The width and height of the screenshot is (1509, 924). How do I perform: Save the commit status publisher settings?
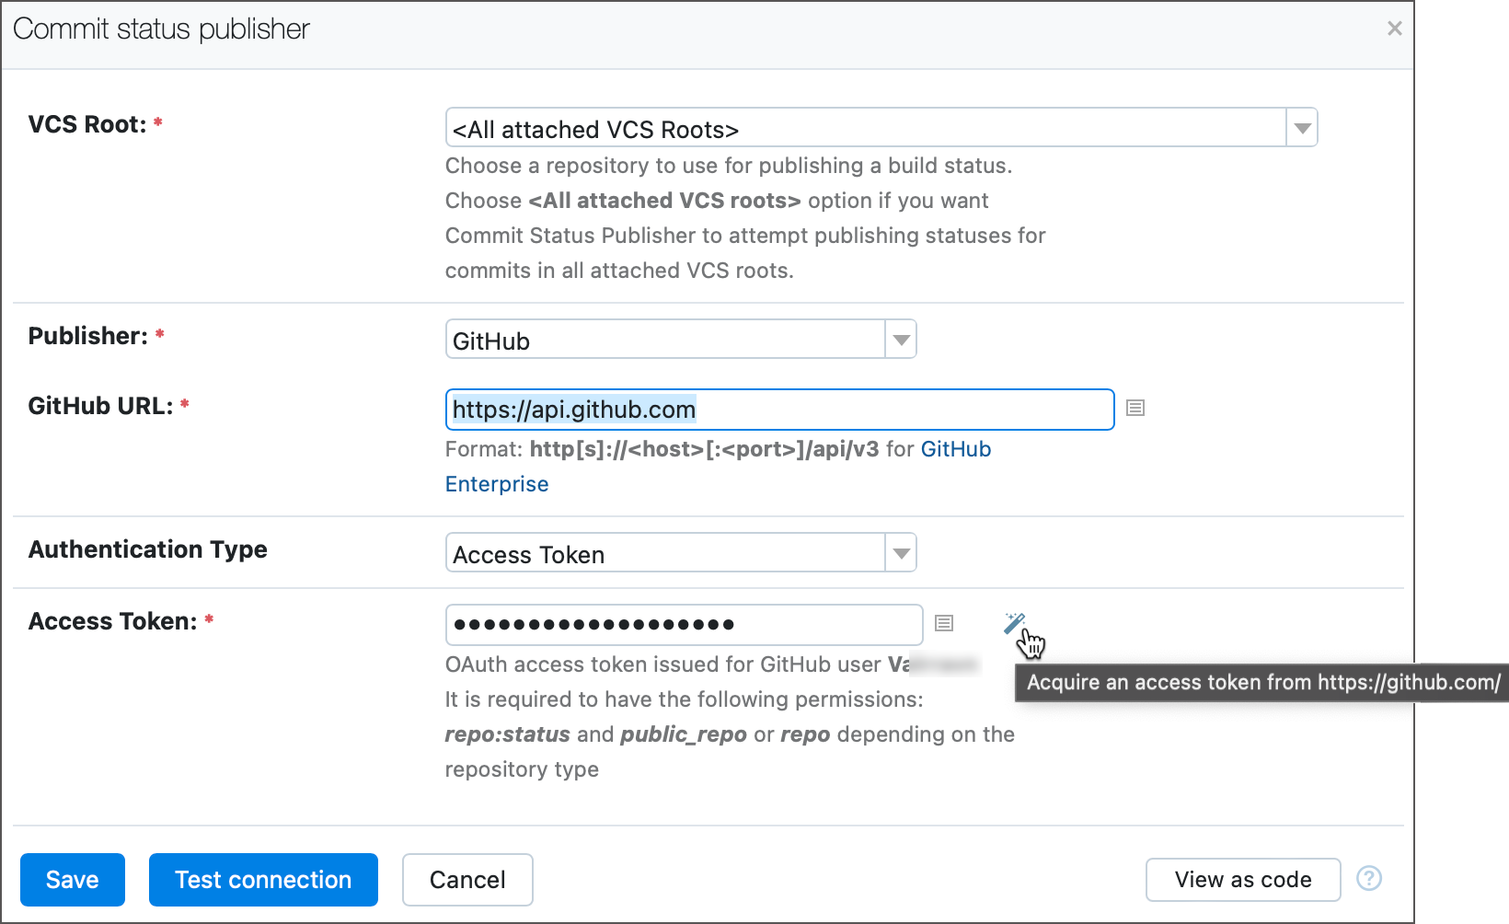tap(72, 879)
